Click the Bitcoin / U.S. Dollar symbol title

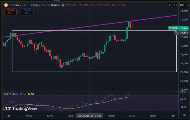[34, 5]
